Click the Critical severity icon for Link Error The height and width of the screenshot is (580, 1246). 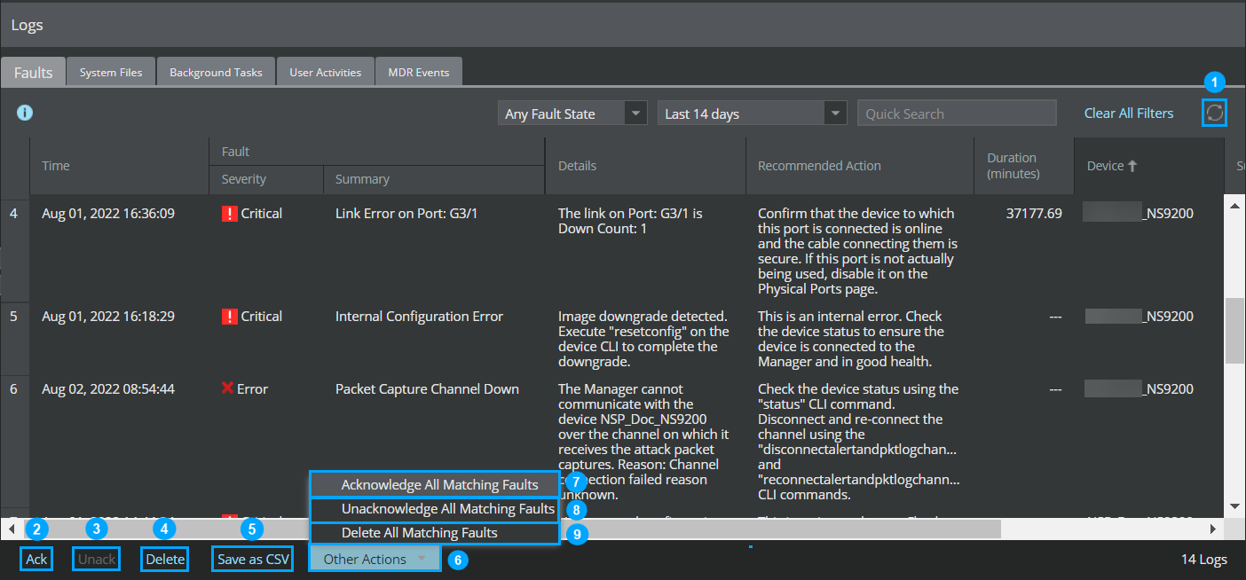229,213
